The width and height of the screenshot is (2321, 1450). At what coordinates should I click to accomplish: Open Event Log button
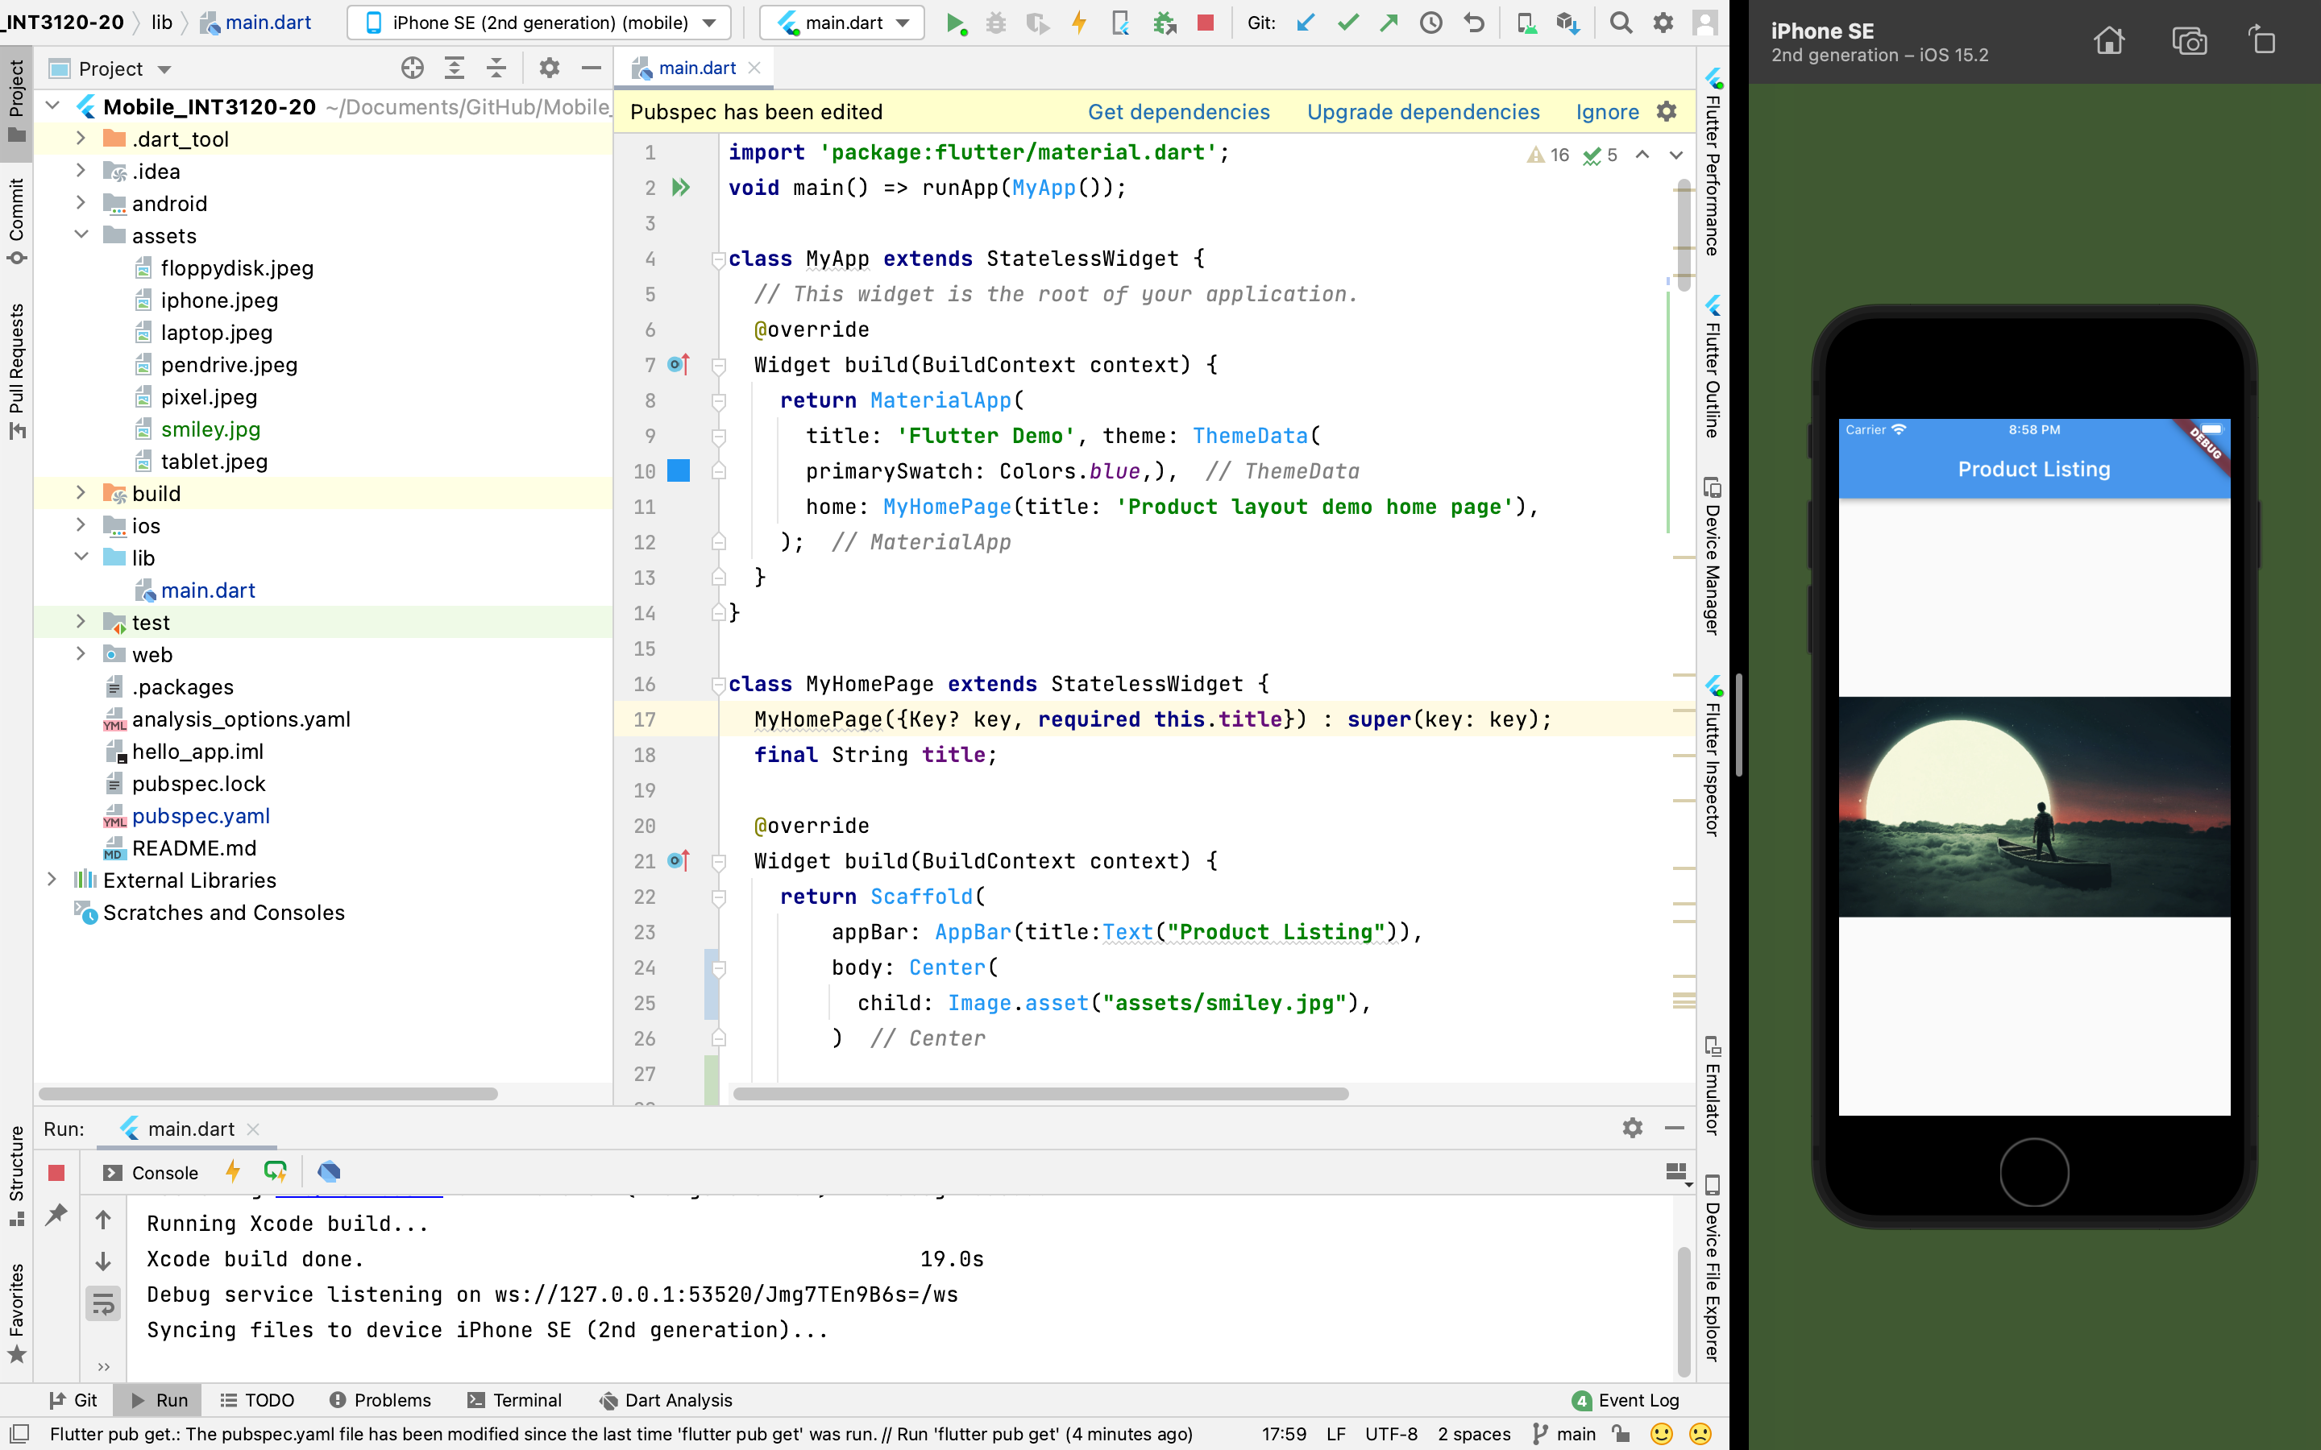click(1626, 1400)
